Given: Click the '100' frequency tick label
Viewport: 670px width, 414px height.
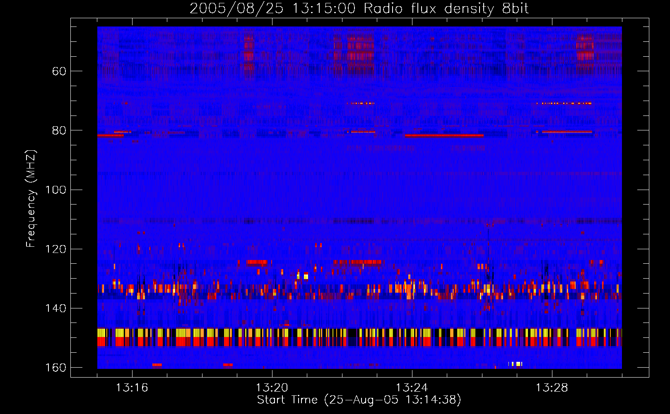Looking at the screenshot, I should 55,190.
